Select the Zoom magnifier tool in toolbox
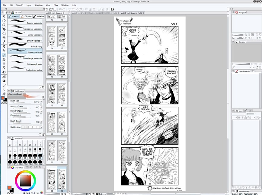The height and width of the screenshot is (195, 262). [x=4, y=16]
